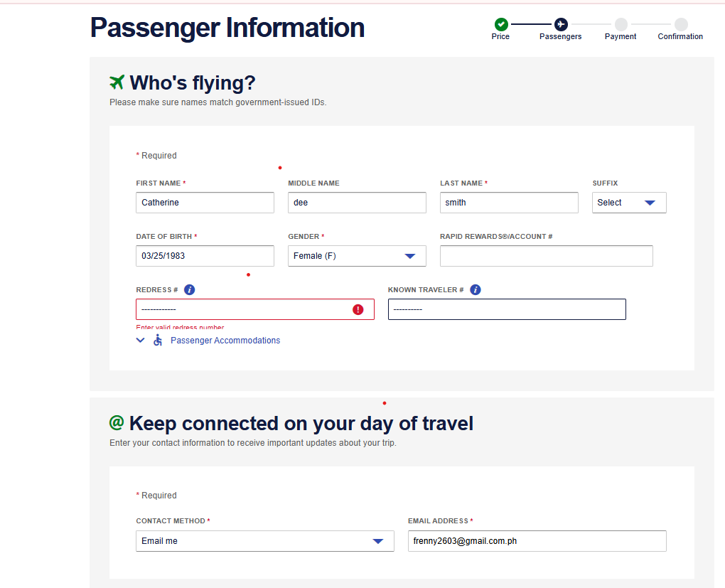This screenshot has height=588, width=725.
Task: Open the Suffix dropdown
Action: coord(629,203)
